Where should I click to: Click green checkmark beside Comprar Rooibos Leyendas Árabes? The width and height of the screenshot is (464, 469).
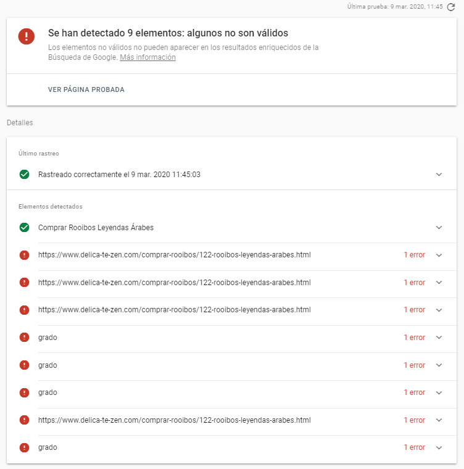click(x=24, y=228)
